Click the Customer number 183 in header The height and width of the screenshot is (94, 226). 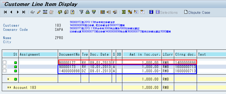pos(58,25)
